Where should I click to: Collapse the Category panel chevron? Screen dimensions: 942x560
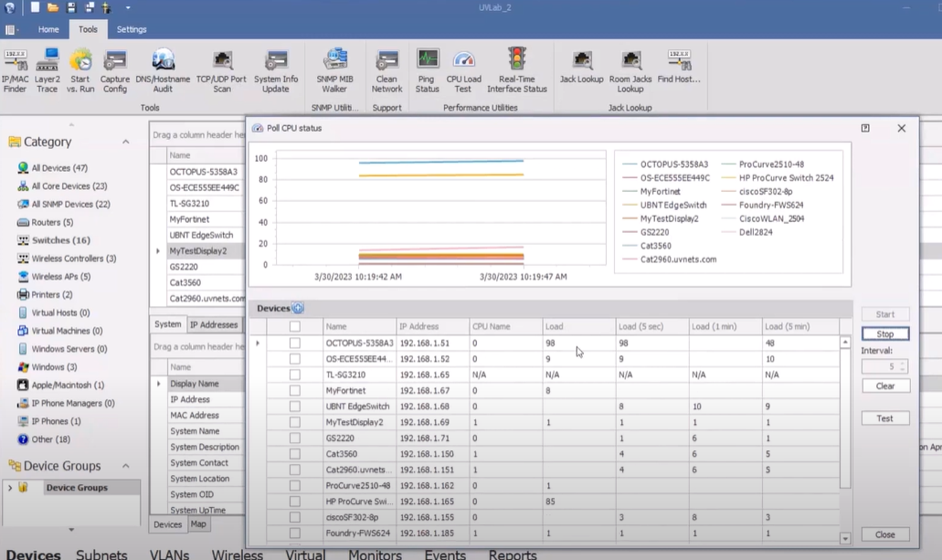[x=125, y=142]
